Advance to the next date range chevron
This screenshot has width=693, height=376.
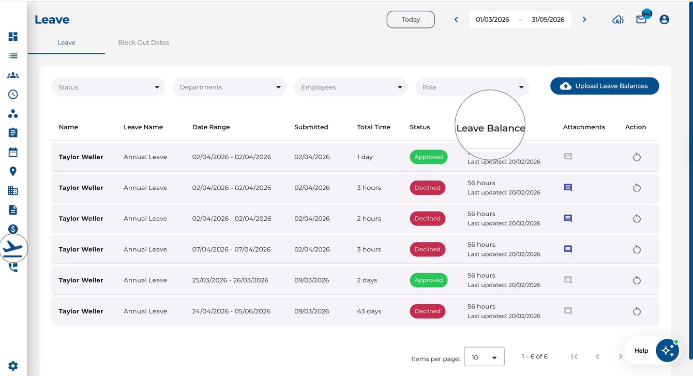click(584, 20)
